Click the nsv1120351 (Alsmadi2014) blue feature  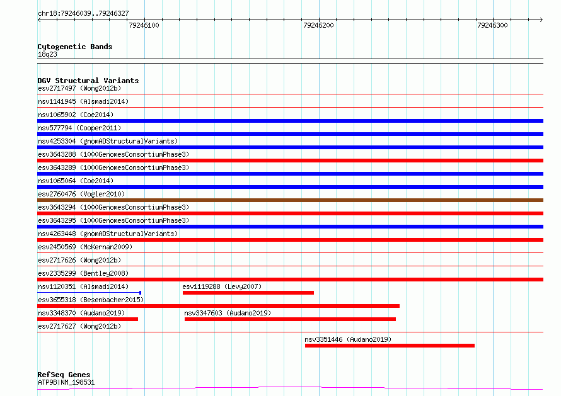pyautogui.click(x=89, y=293)
